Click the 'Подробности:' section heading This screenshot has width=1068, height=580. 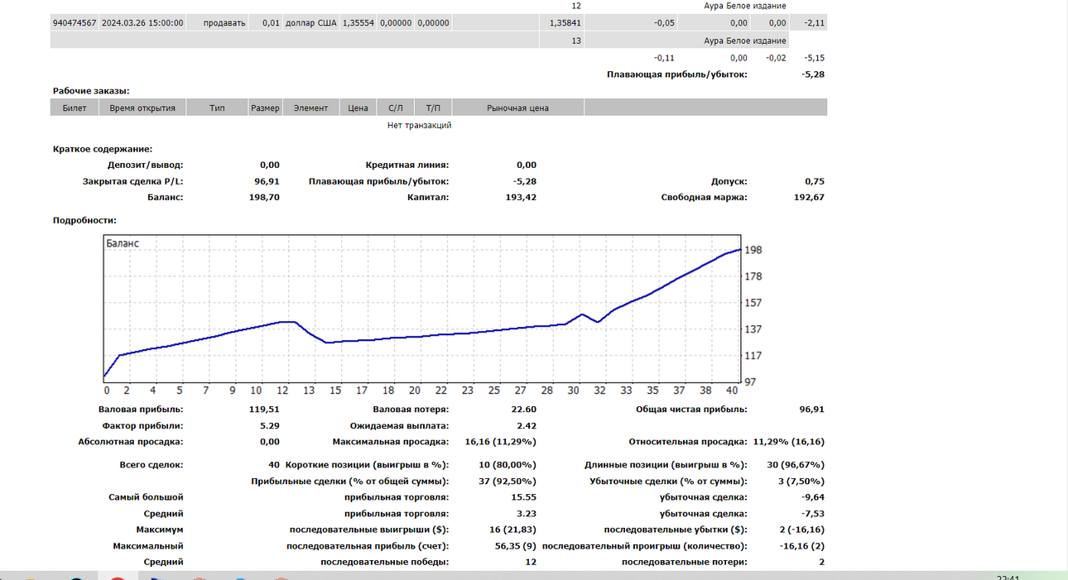click(84, 220)
